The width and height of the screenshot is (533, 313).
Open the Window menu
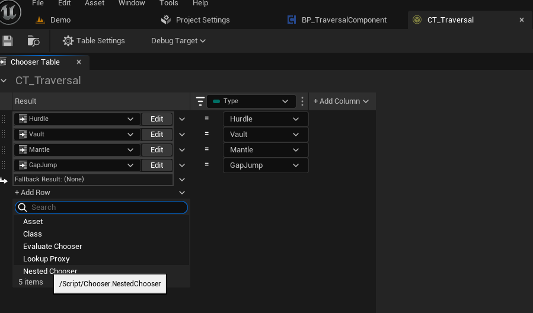click(132, 4)
